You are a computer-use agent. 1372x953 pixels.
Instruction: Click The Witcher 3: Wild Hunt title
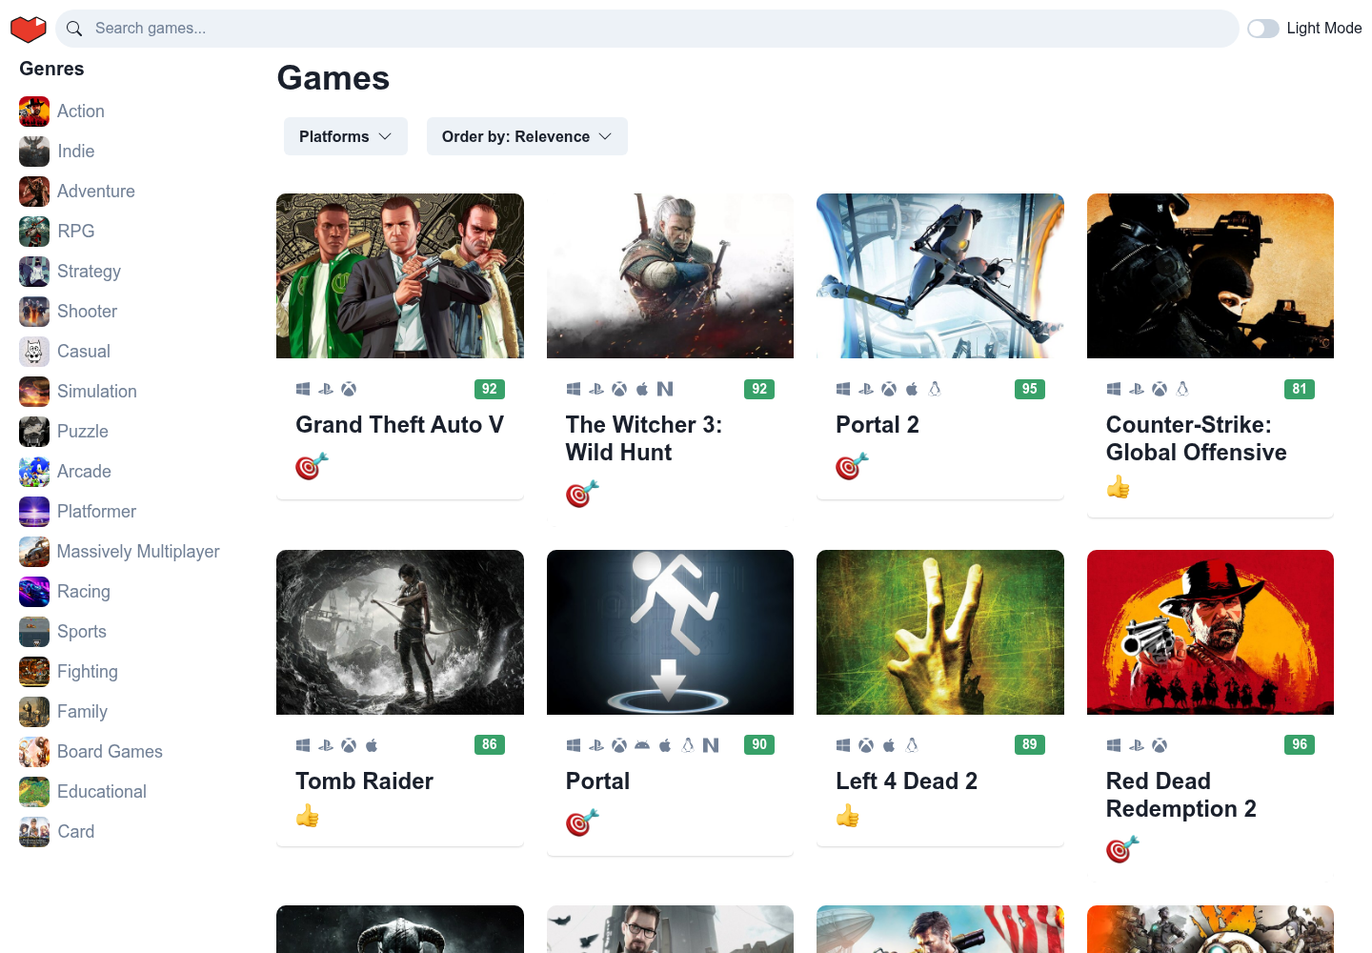(x=644, y=438)
